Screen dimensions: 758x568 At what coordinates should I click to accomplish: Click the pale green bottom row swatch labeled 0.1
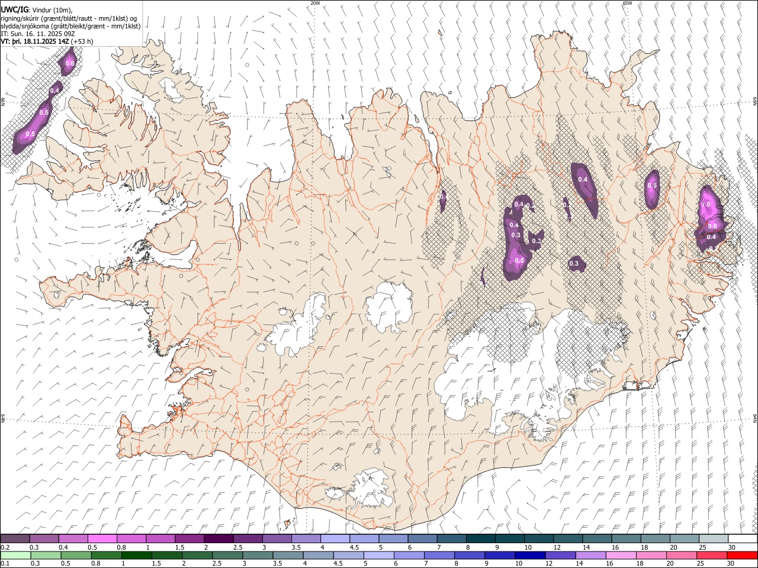(15, 556)
